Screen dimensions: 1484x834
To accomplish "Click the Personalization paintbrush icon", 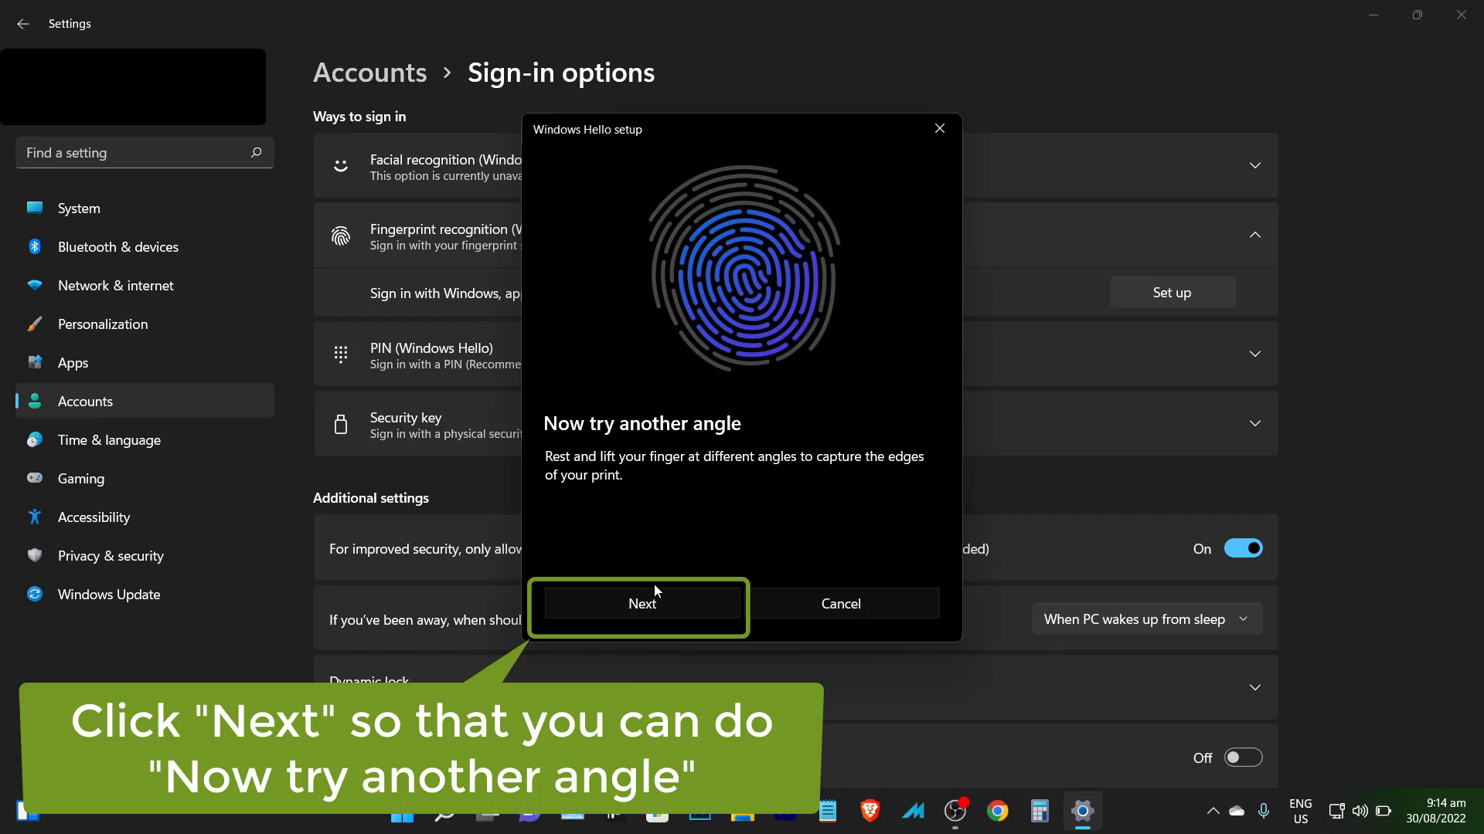I will pos(35,324).
